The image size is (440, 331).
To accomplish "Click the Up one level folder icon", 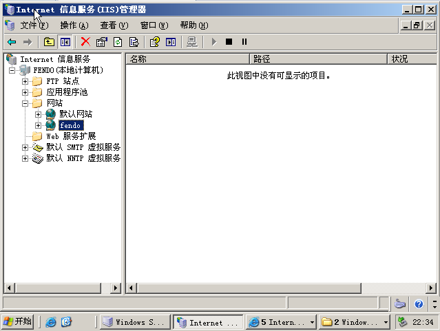I will click(x=49, y=42).
